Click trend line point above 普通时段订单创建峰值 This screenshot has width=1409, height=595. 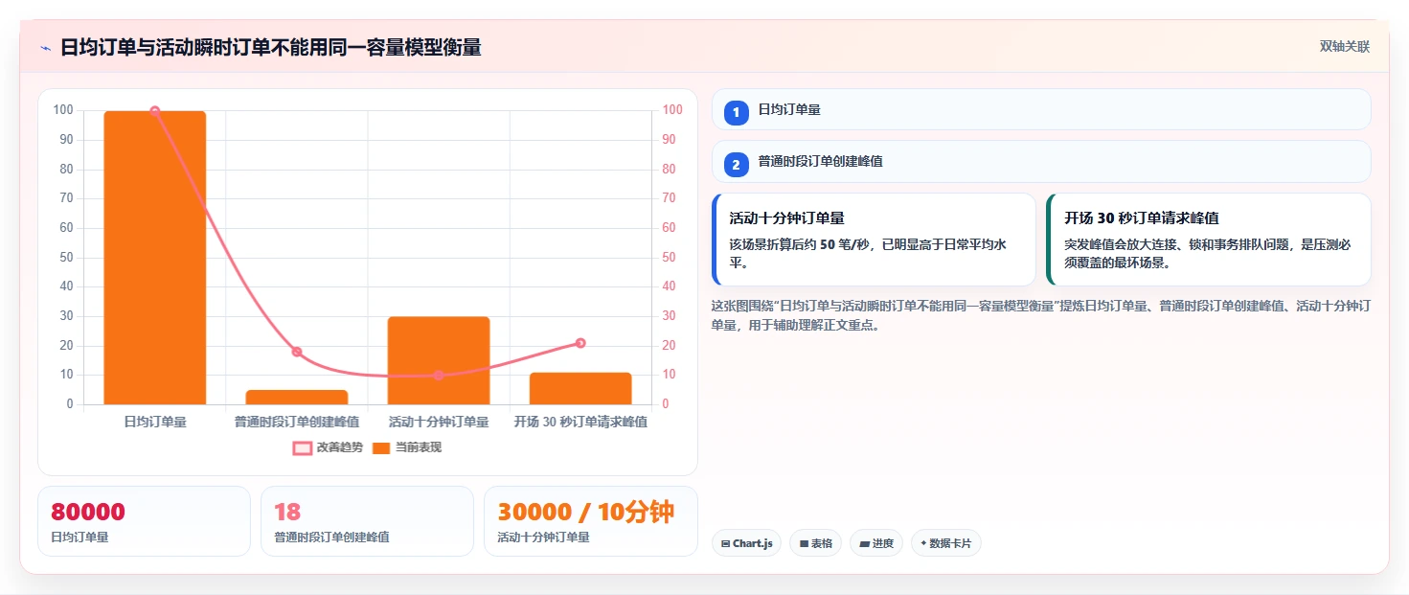[297, 352]
